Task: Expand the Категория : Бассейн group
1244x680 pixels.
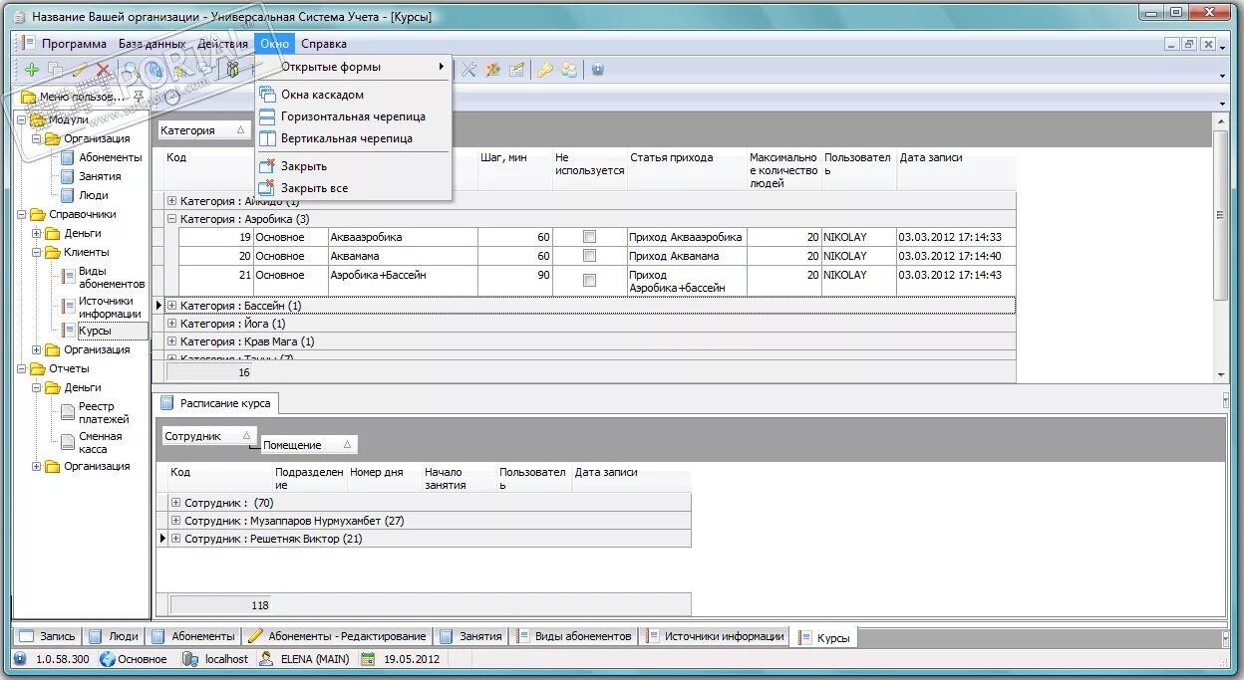Action: coord(171,306)
